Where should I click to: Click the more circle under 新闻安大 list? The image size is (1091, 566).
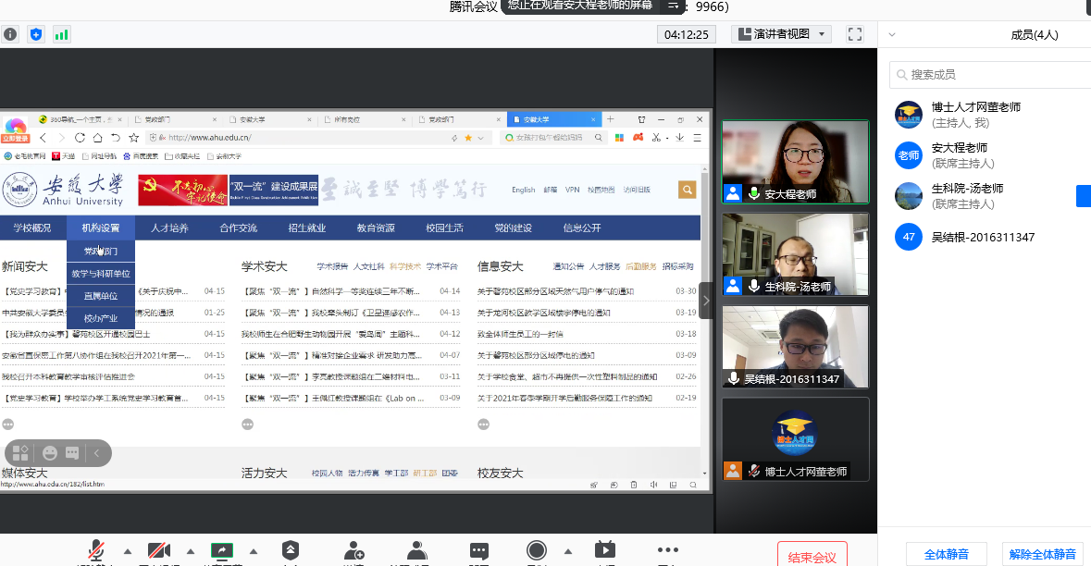(7, 424)
